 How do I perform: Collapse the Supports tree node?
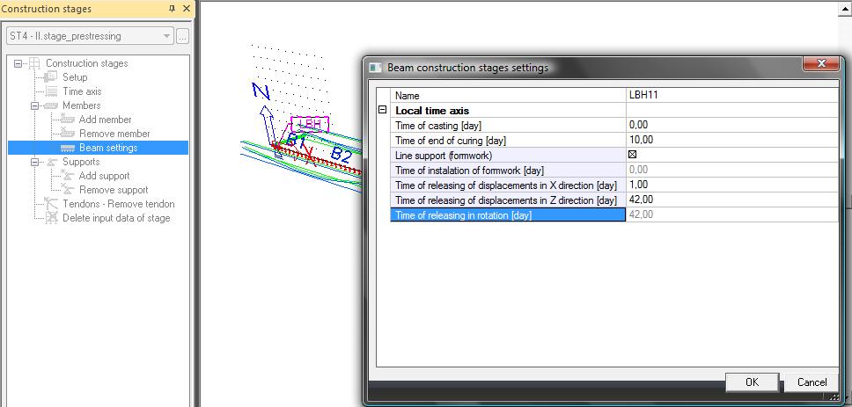pyautogui.click(x=35, y=162)
